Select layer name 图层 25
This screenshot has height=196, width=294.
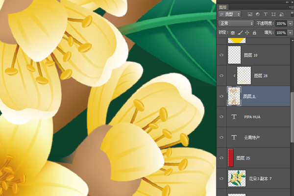click(x=243, y=158)
